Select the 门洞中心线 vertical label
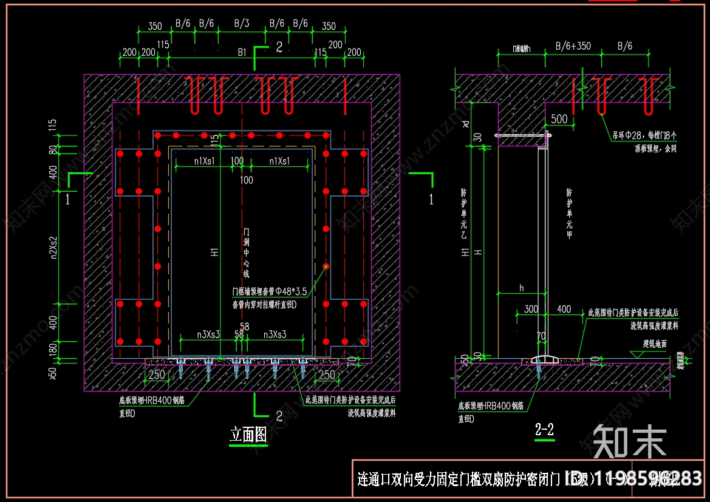710x502 pixels. click(246, 253)
